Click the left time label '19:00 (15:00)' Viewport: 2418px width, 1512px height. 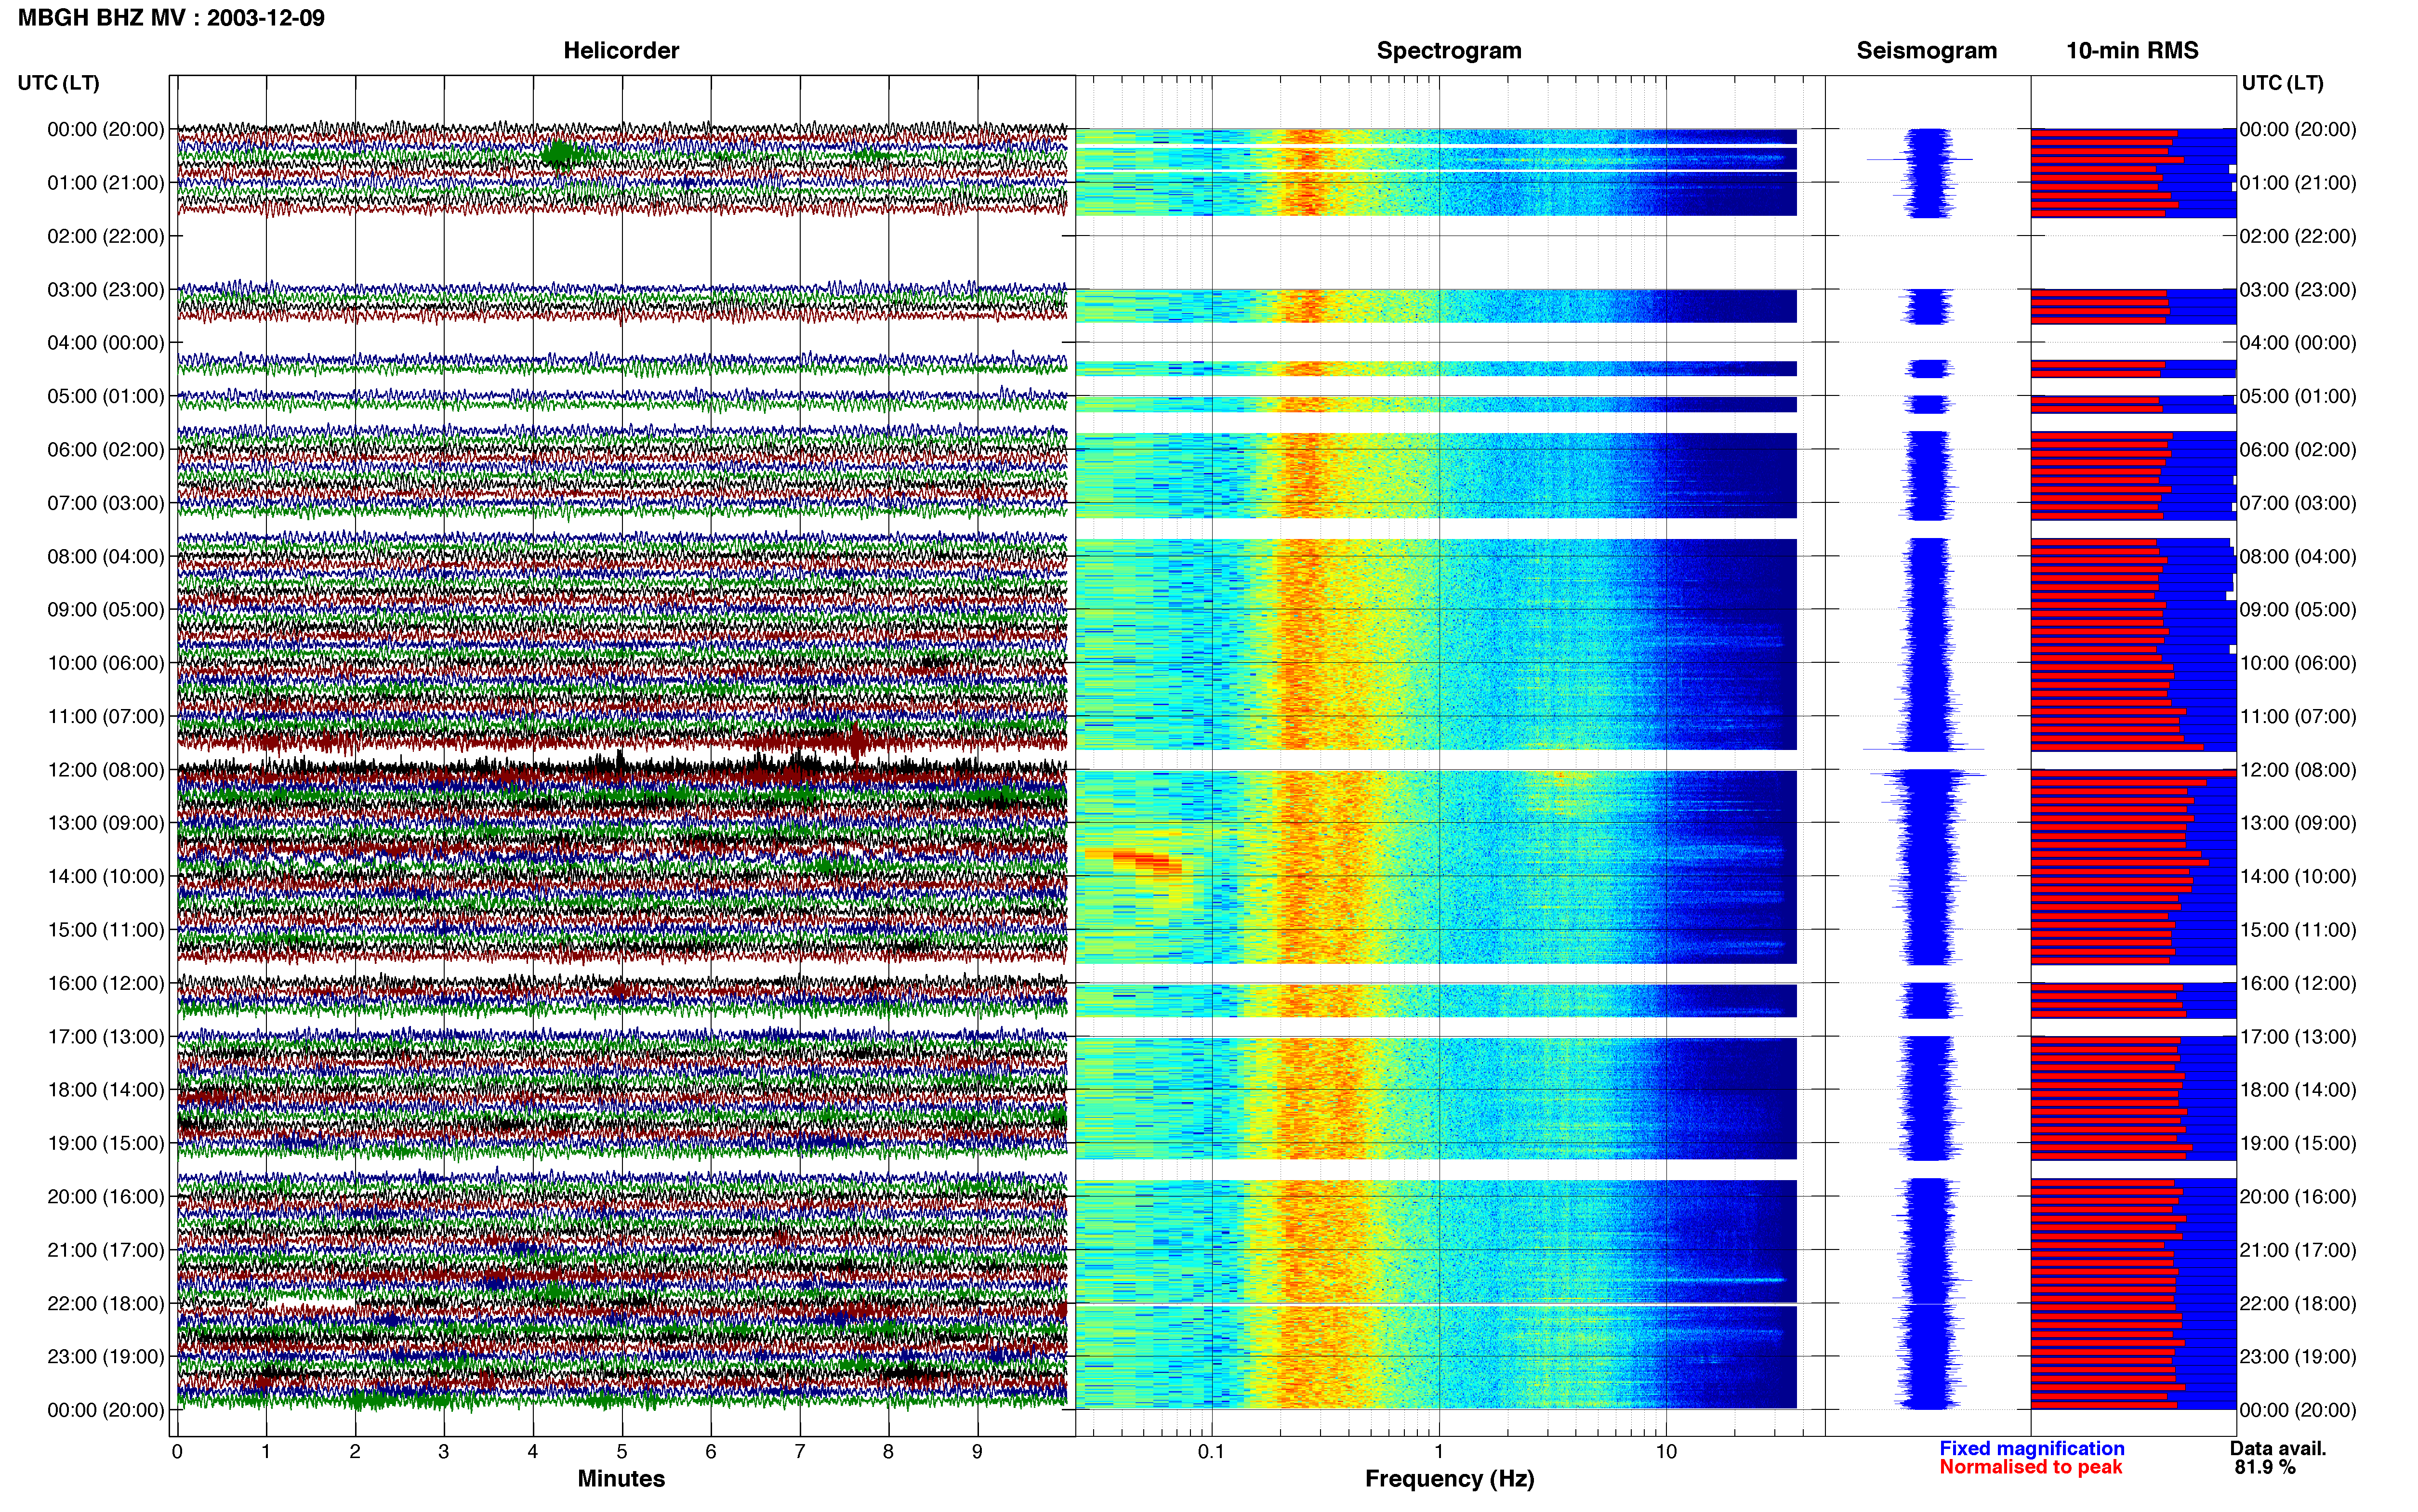106,1143
